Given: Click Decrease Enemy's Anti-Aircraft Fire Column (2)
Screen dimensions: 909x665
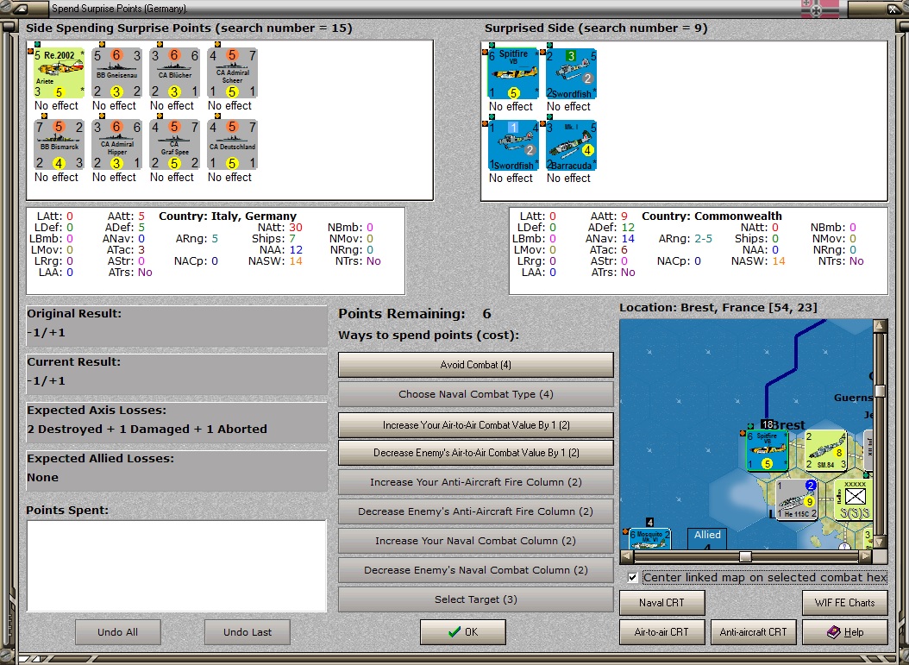Looking at the screenshot, I should [475, 511].
